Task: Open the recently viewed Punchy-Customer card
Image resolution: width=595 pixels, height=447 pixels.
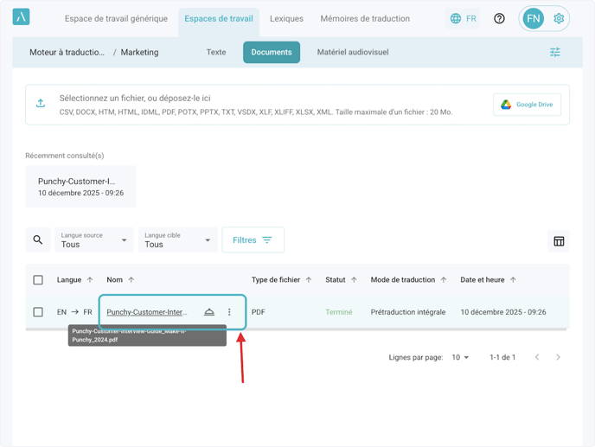Action: [x=80, y=187]
